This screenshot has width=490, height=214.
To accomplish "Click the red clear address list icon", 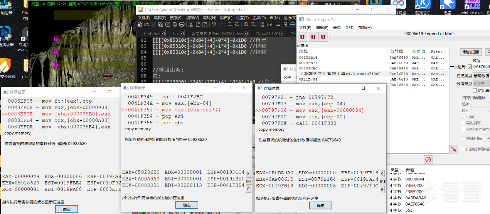I will (428, 159).
